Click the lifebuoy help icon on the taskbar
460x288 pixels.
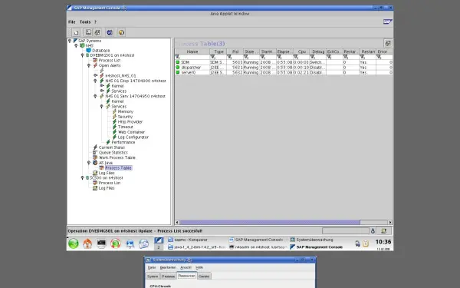point(116,243)
